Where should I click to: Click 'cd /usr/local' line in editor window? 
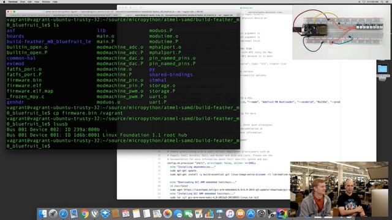[x=179, y=186]
